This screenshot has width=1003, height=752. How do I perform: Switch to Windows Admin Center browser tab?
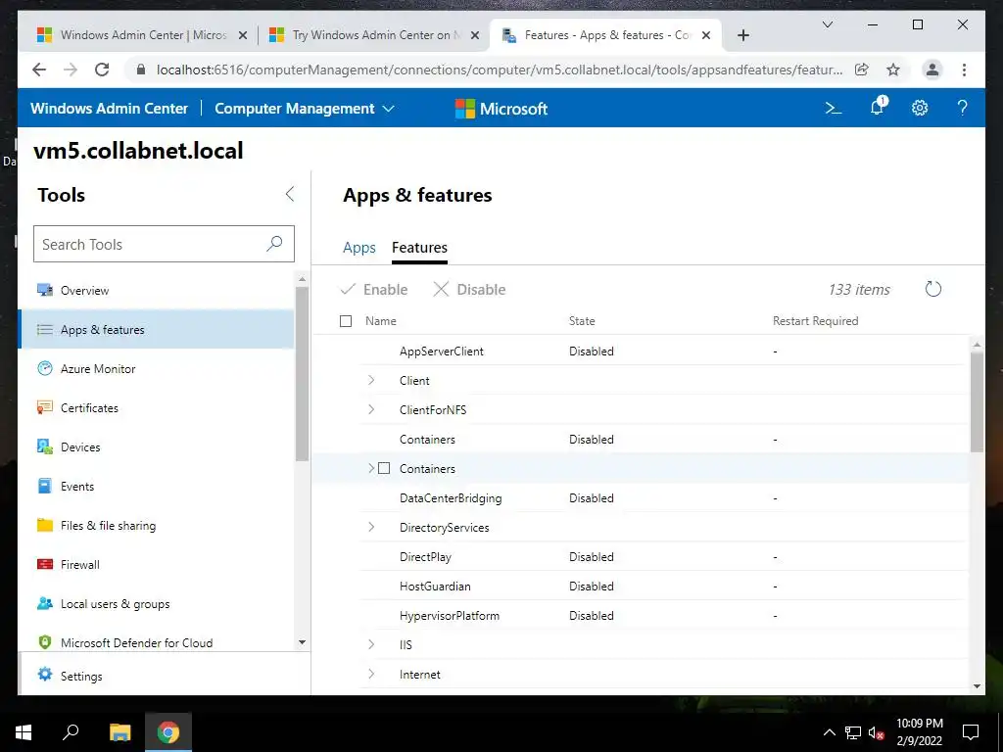pos(143,35)
